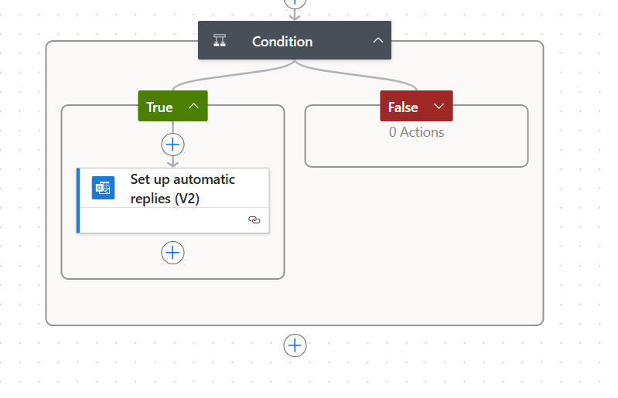Click the Outlook icon on the action card
Viewport: 618px width, 398px height.
[x=103, y=188]
